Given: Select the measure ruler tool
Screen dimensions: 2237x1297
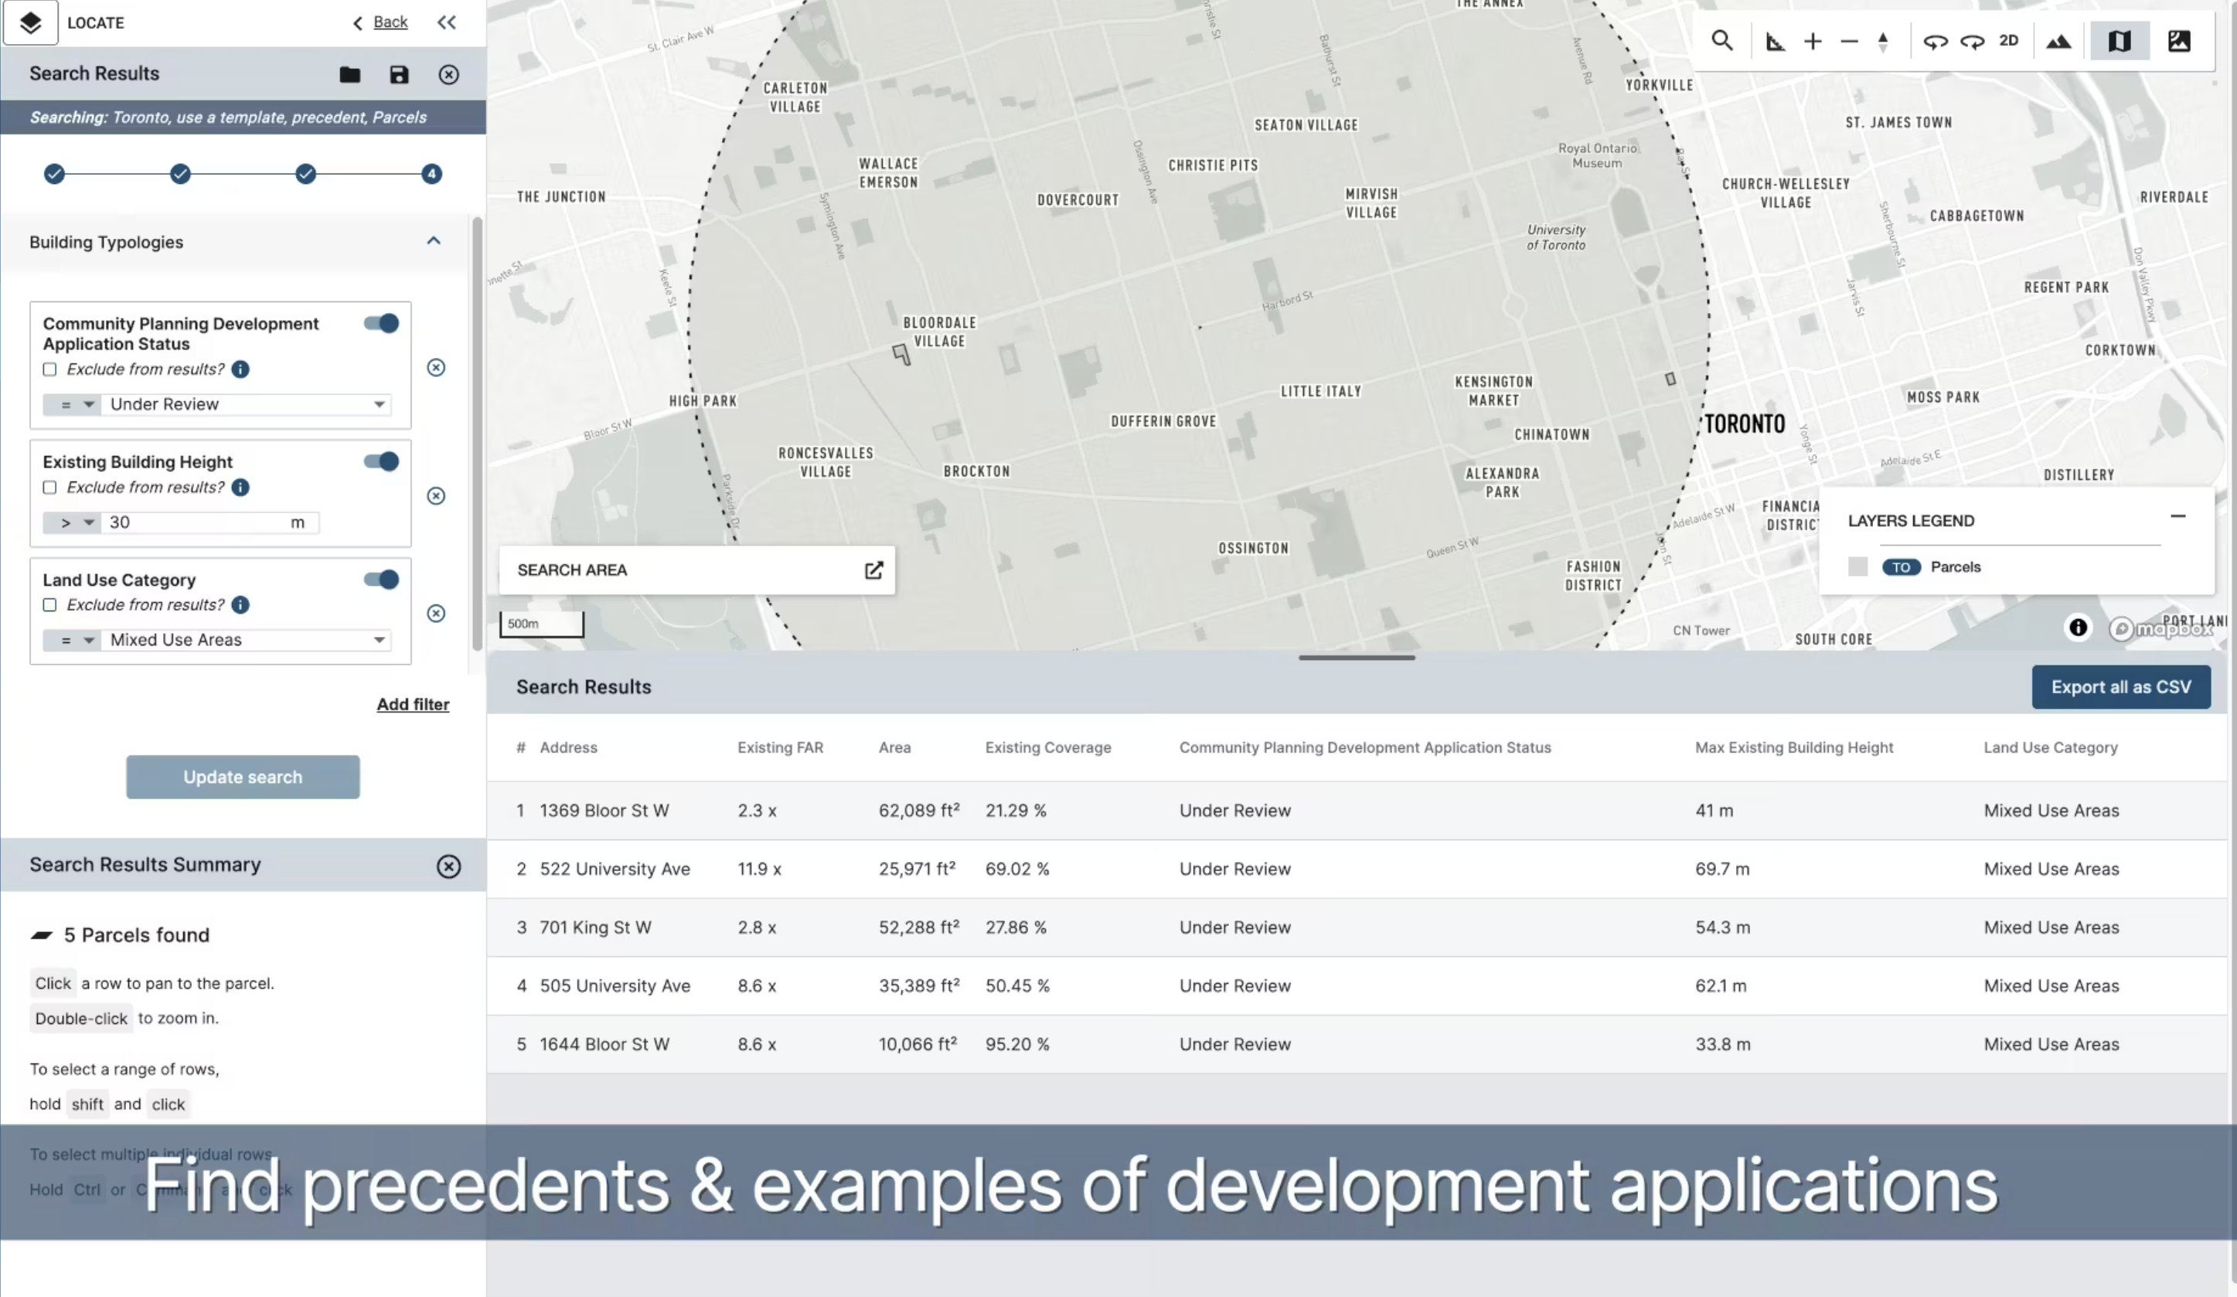Looking at the screenshot, I should click(1775, 41).
